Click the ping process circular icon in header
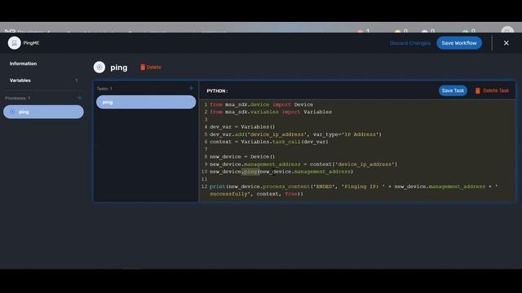Viewport: 522px width, 293px height. pyautogui.click(x=100, y=67)
